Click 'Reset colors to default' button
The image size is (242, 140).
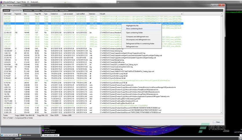[x=50, y=135]
